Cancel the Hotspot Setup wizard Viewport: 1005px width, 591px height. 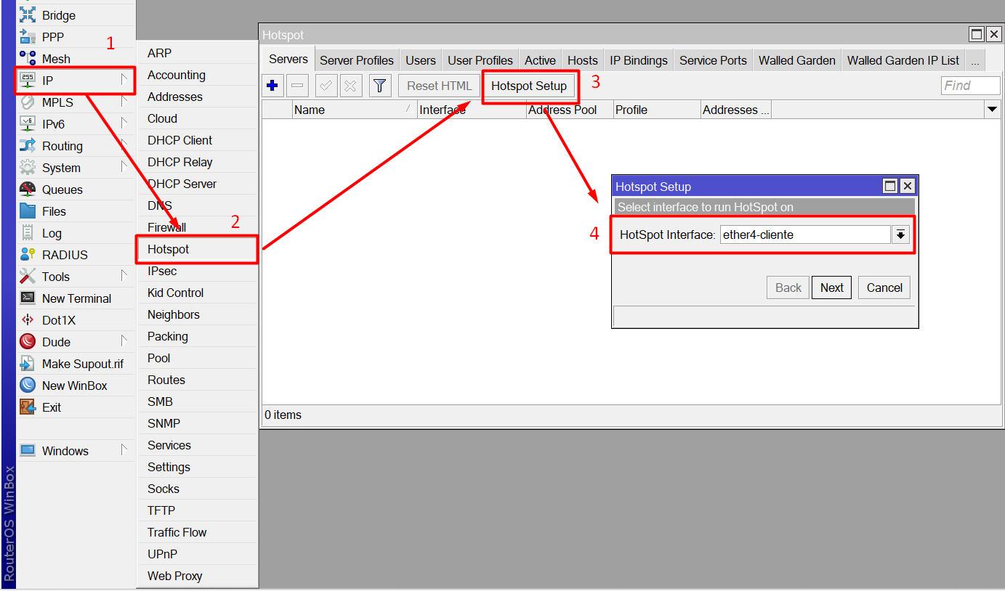(884, 287)
